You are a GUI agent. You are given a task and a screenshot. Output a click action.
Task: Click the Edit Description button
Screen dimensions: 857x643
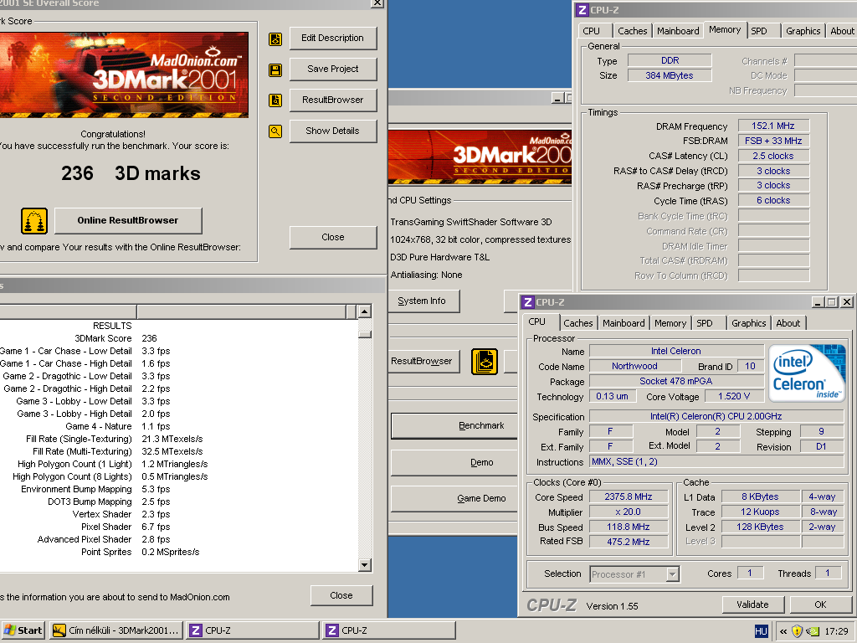333,39
